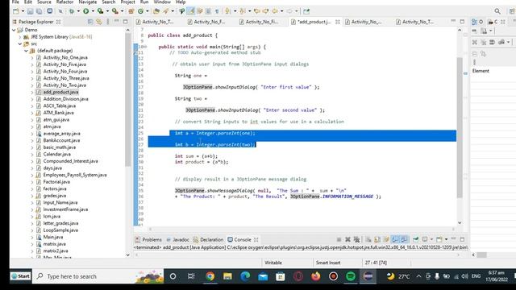Screen dimensions: 516x290
Task: Open the Navigate menu
Action: pos(88,2)
